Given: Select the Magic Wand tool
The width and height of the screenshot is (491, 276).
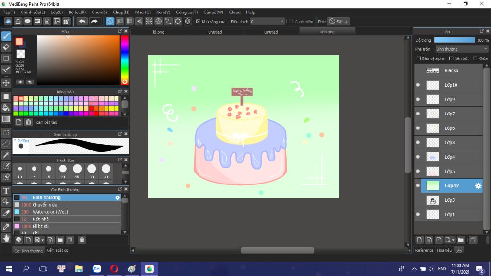Looking at the screenshot, I should 6,155.
